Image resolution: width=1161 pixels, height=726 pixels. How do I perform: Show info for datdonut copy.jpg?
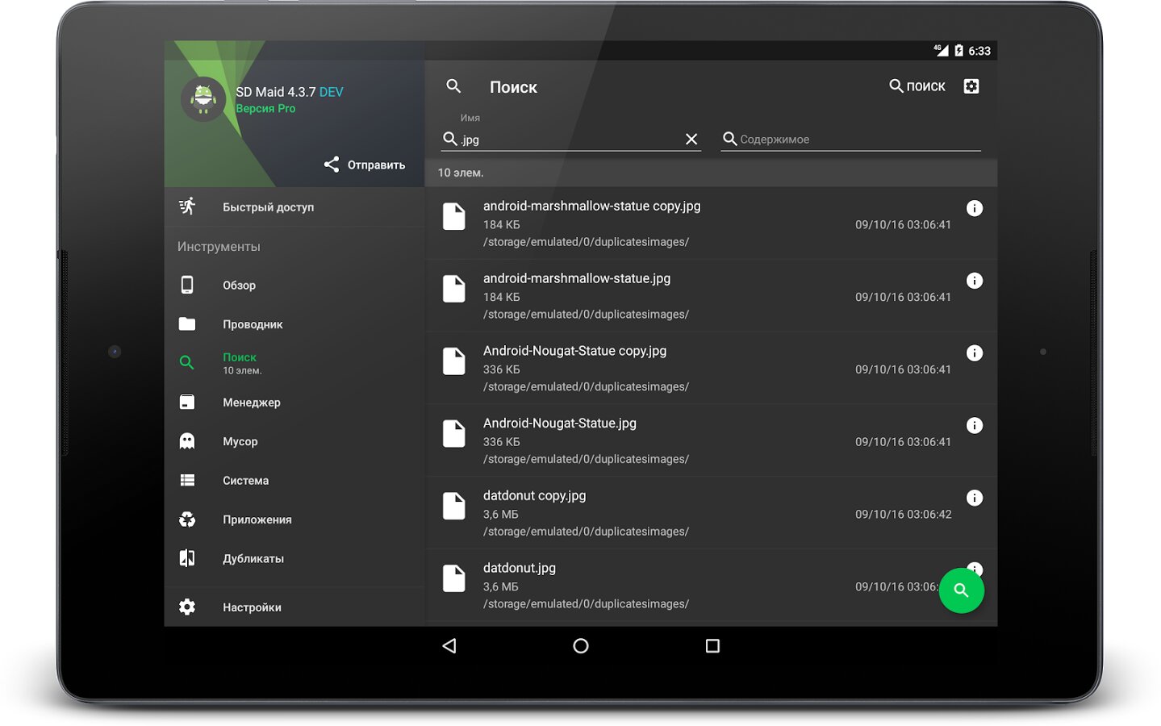[974, 499]
